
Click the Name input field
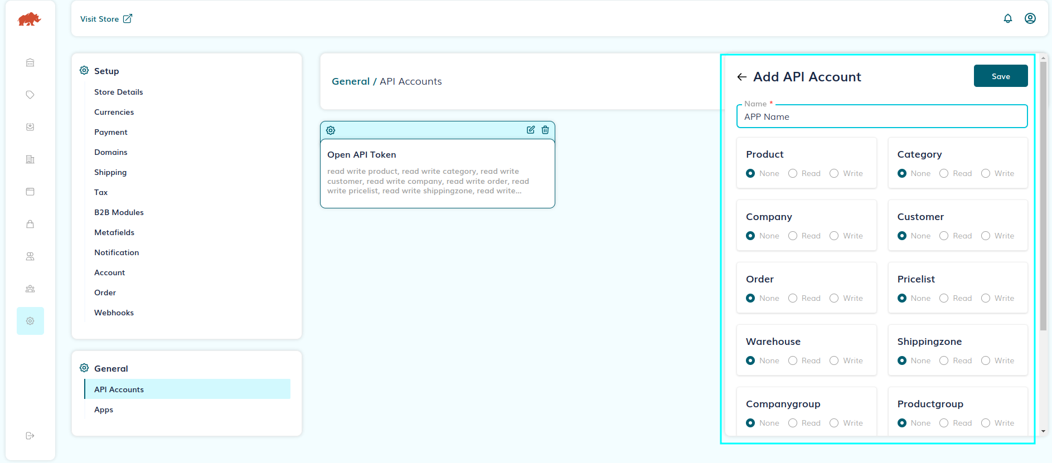click(x=882, y=116)
